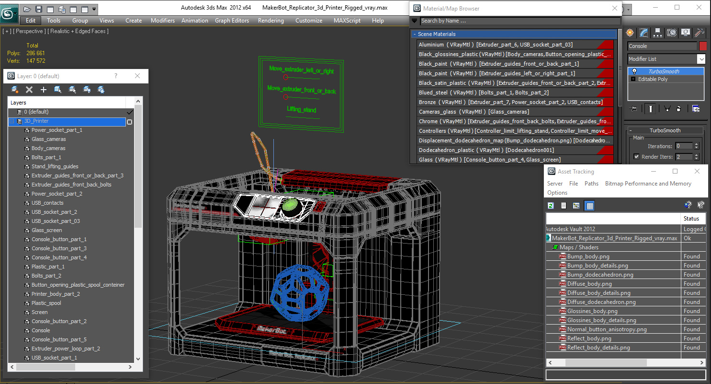This screenshot has height=384, width=711.
Task: Adjust Render Iters spinner arrows
Action: [697, 157]
